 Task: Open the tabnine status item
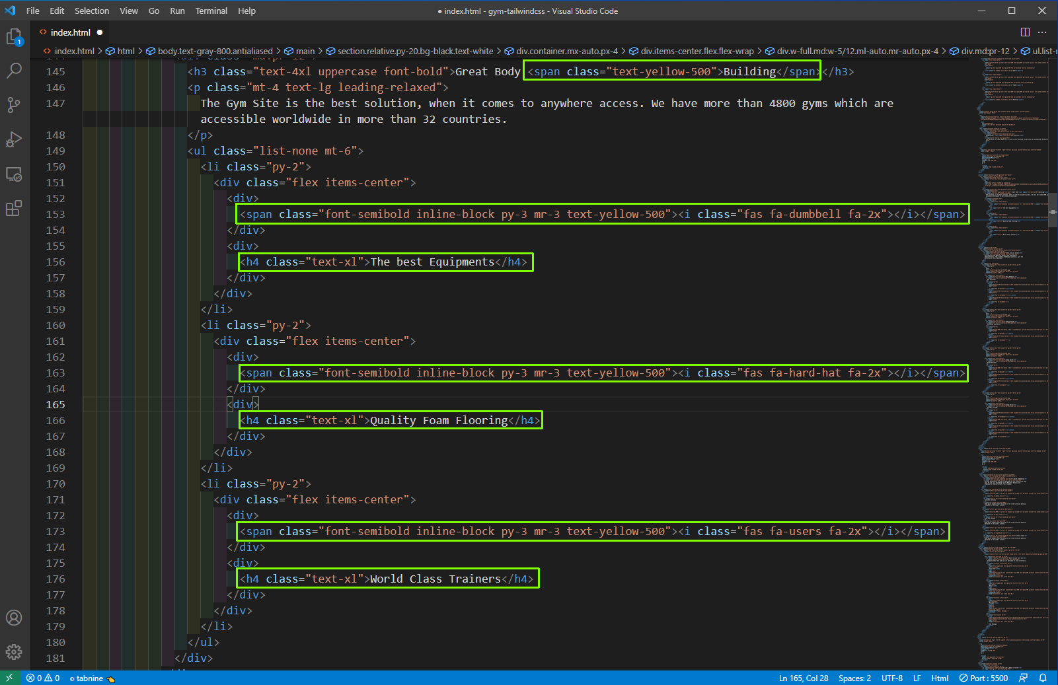coord(92,678)
